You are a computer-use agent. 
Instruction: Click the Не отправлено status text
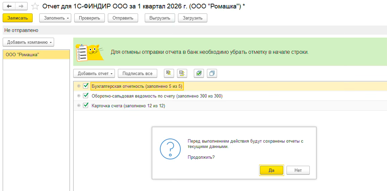(21, 30)
